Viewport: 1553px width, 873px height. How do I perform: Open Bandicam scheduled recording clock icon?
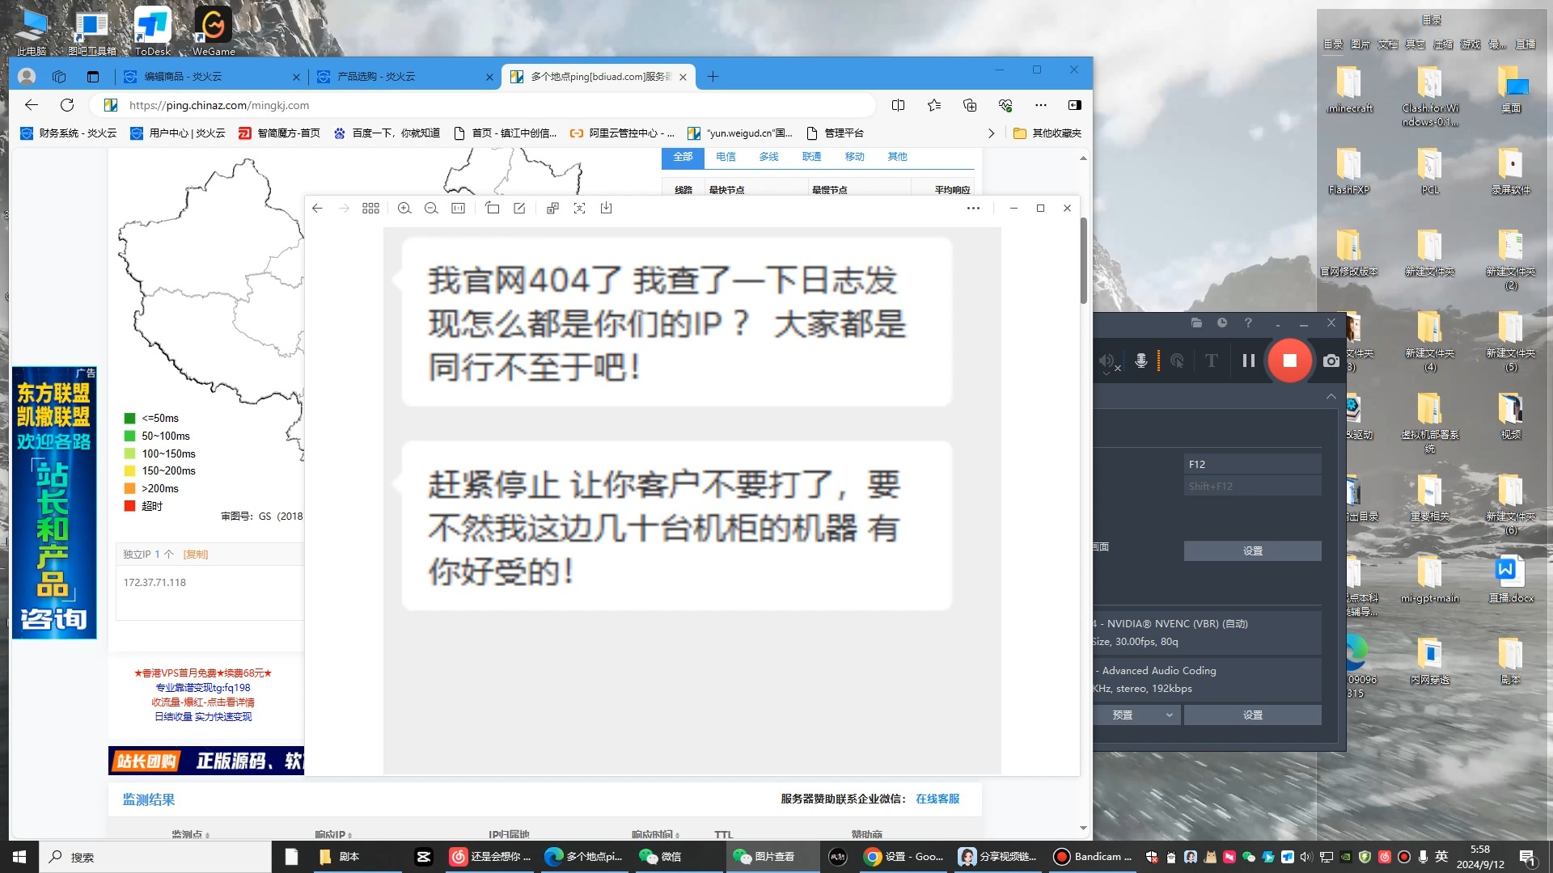(1222, 323)
